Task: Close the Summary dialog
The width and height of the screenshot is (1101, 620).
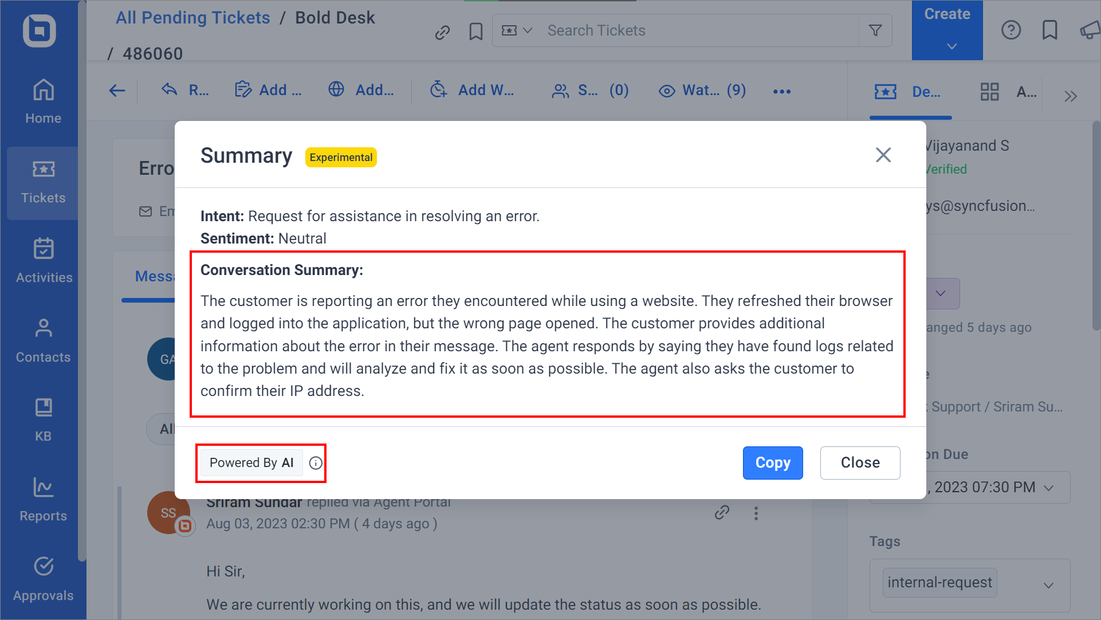Action: point(883,155)
